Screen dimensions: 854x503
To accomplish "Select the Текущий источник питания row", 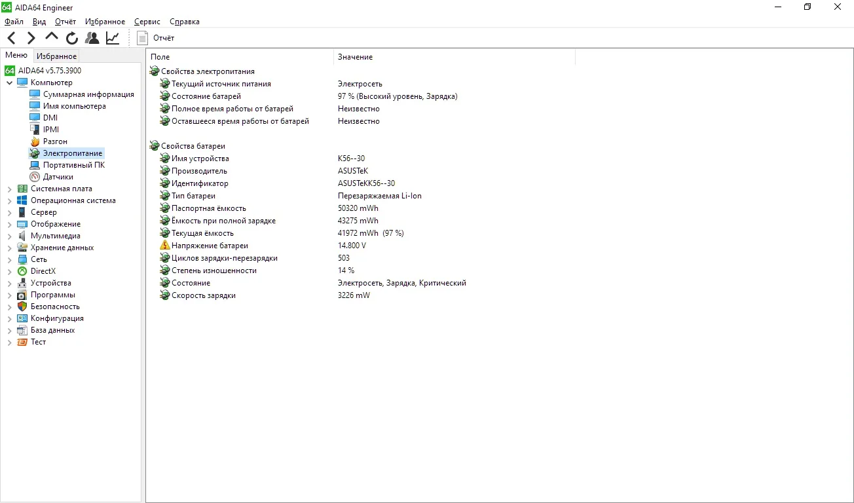I will pos(221,84).
